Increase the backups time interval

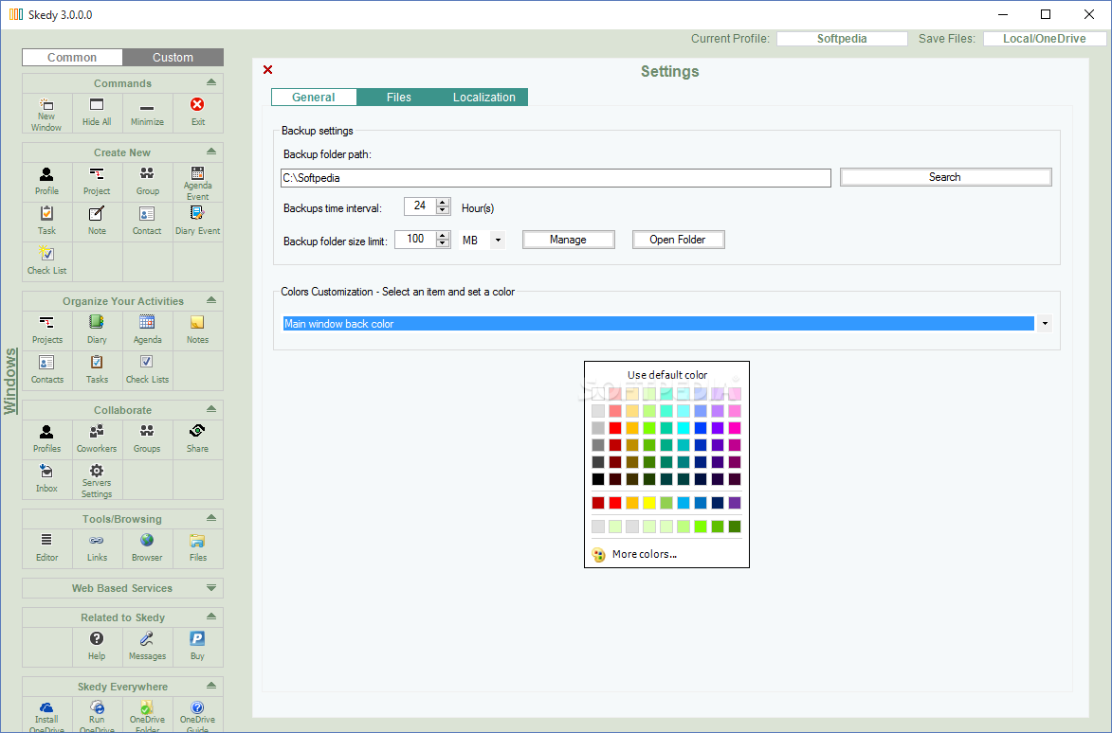tap(444, 202)
